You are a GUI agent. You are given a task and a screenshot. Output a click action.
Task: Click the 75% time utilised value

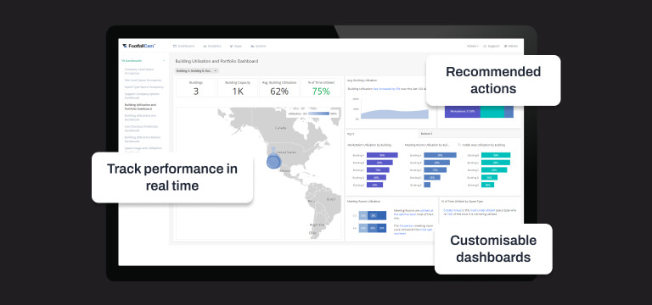point(321,91)
